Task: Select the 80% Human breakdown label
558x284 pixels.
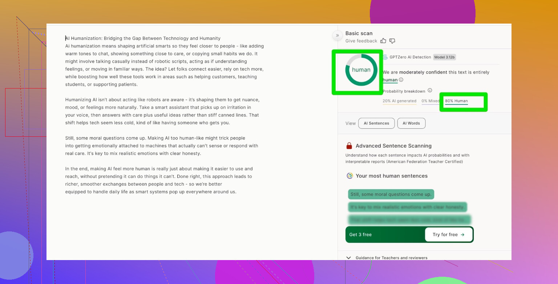Action: (456, 101)
